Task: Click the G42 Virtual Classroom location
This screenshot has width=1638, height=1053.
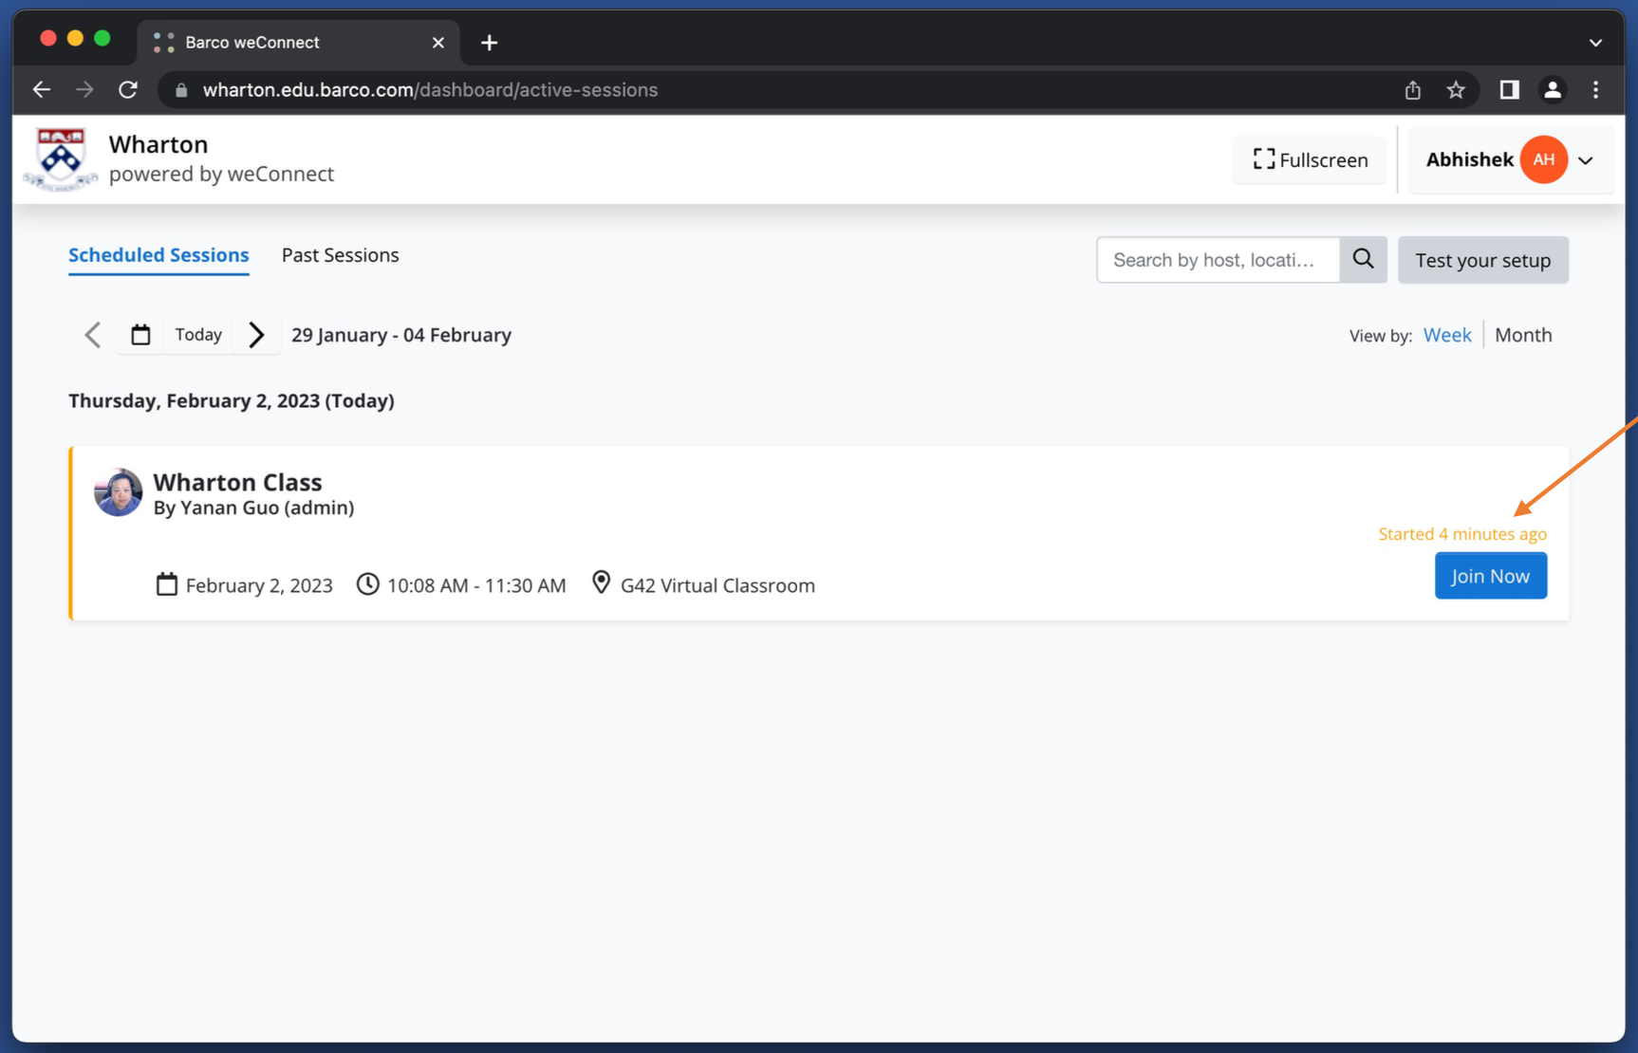Action: pyautogui.click(x=717, y=585)
